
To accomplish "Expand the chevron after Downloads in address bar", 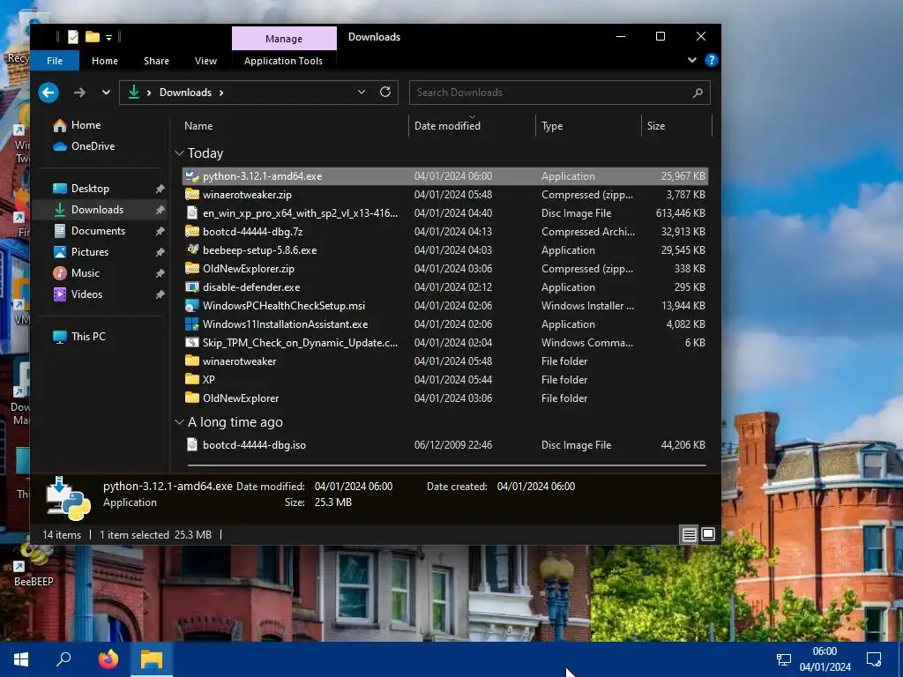I will coord(221,92).
